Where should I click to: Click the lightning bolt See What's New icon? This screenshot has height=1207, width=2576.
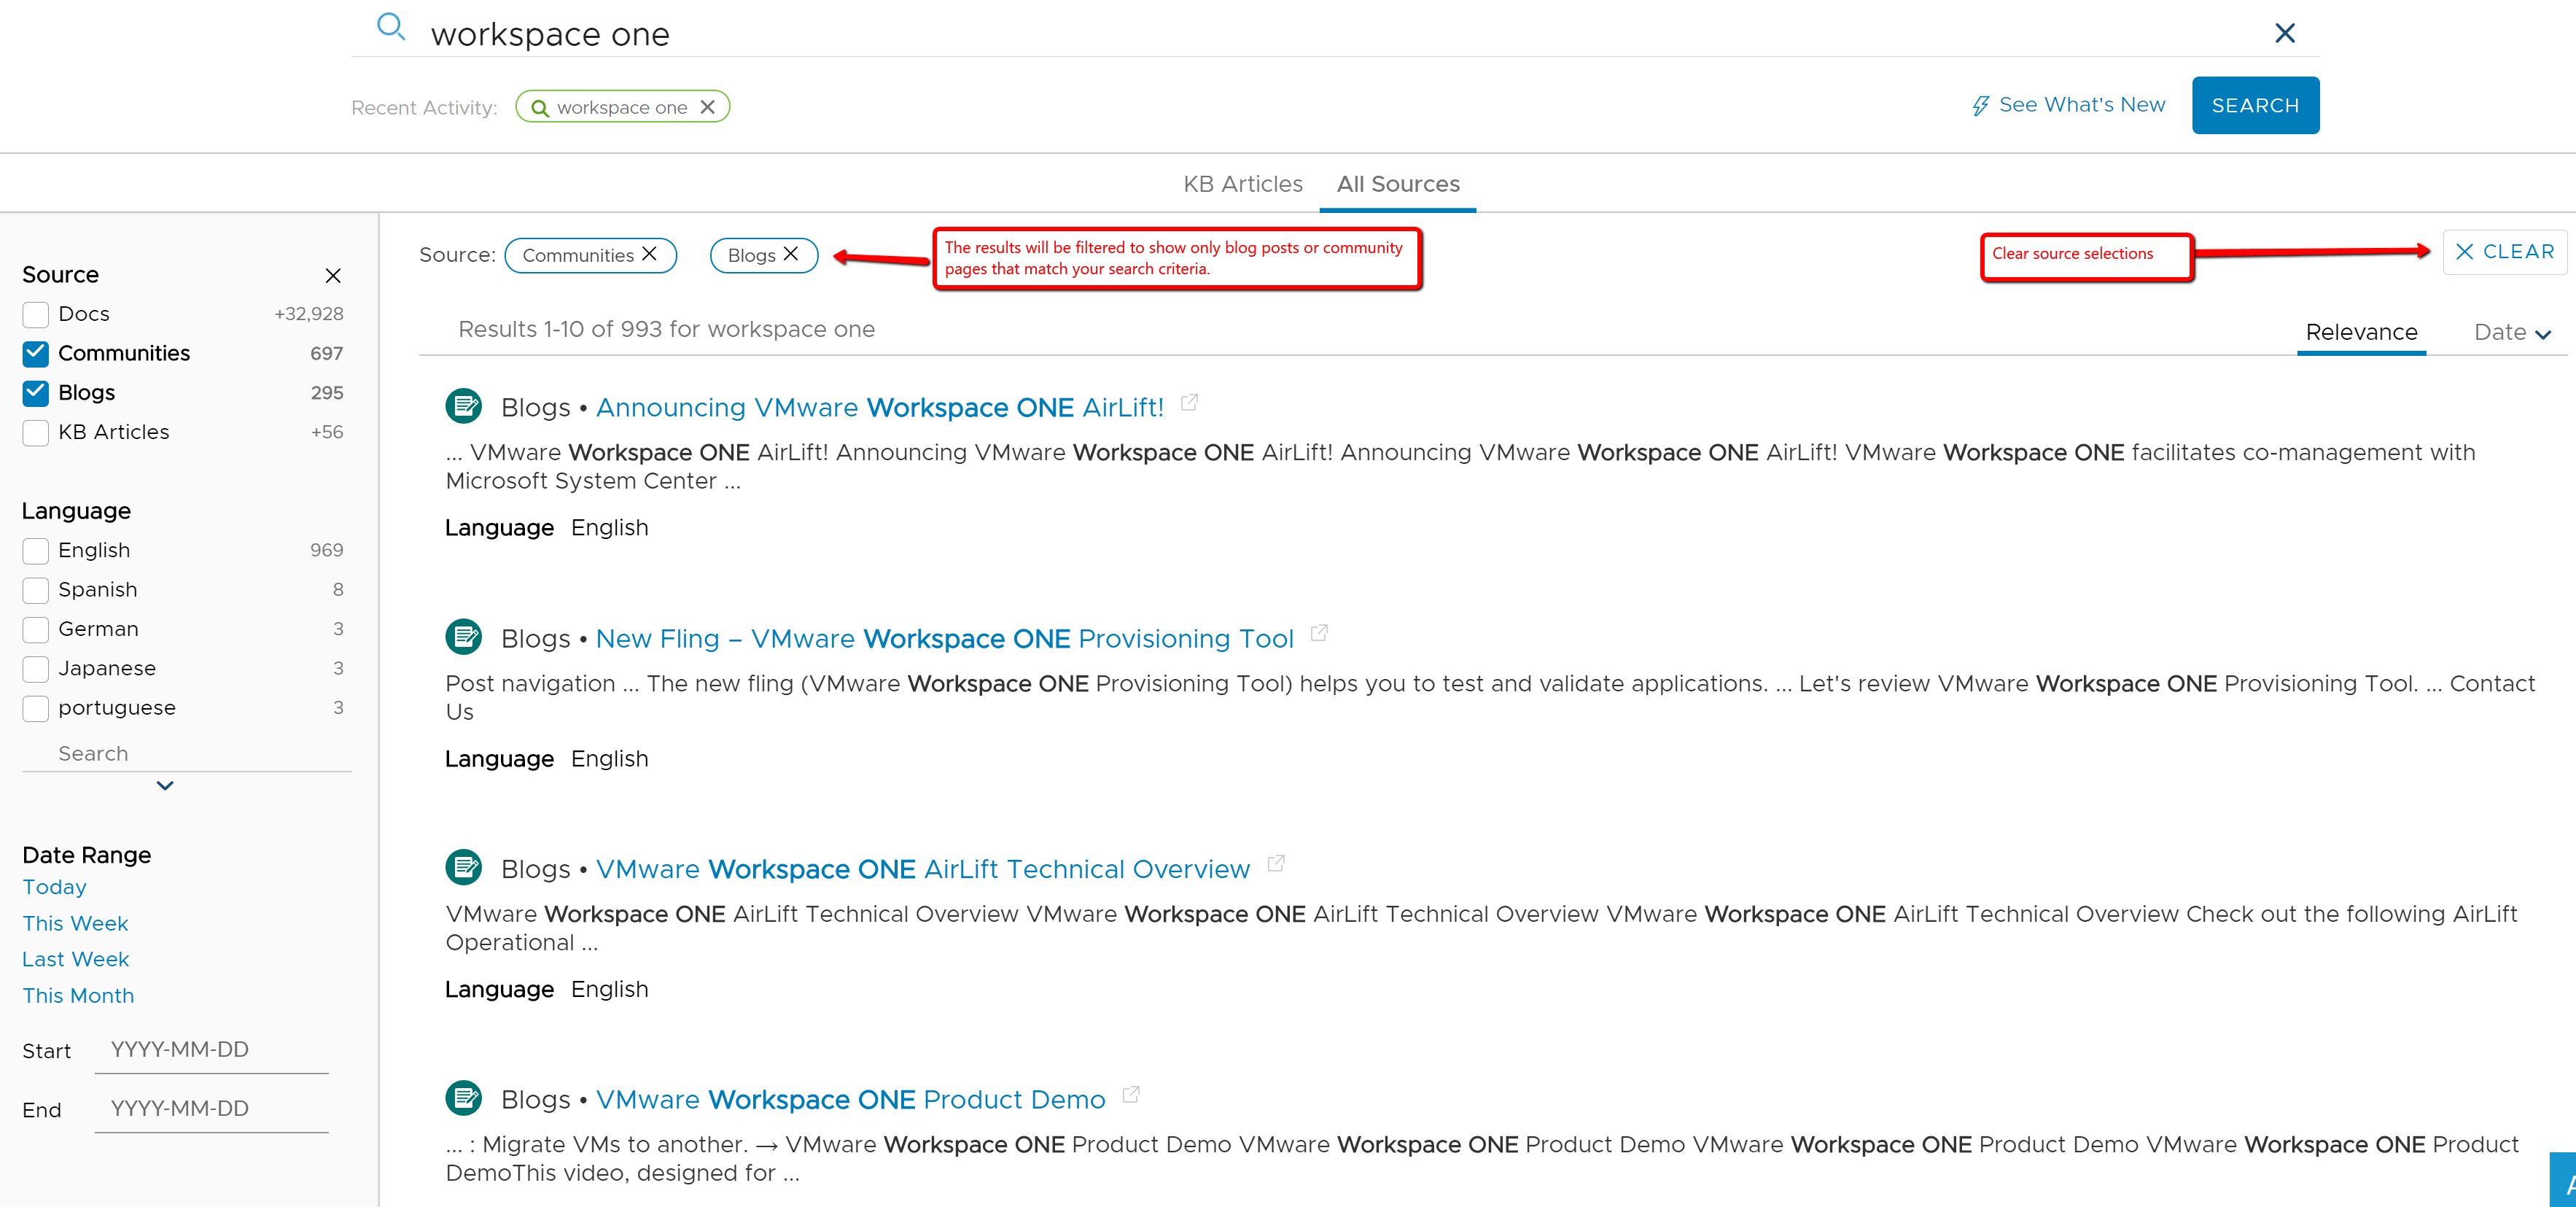pos(1980,106)
